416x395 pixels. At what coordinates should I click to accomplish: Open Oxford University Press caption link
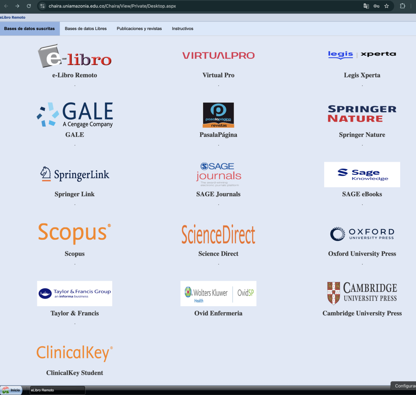coord(362,254)
